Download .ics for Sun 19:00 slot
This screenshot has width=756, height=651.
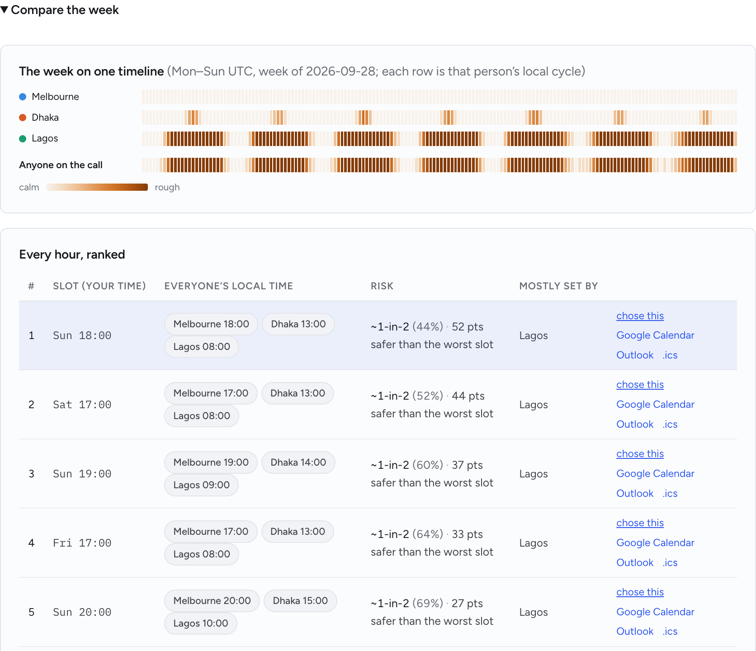click(x=670, y=494)
